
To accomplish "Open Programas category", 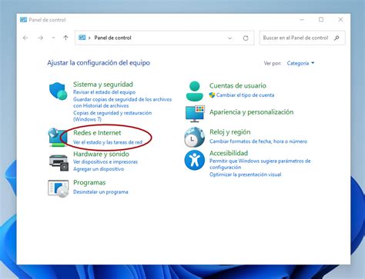I will coord(89,182).
